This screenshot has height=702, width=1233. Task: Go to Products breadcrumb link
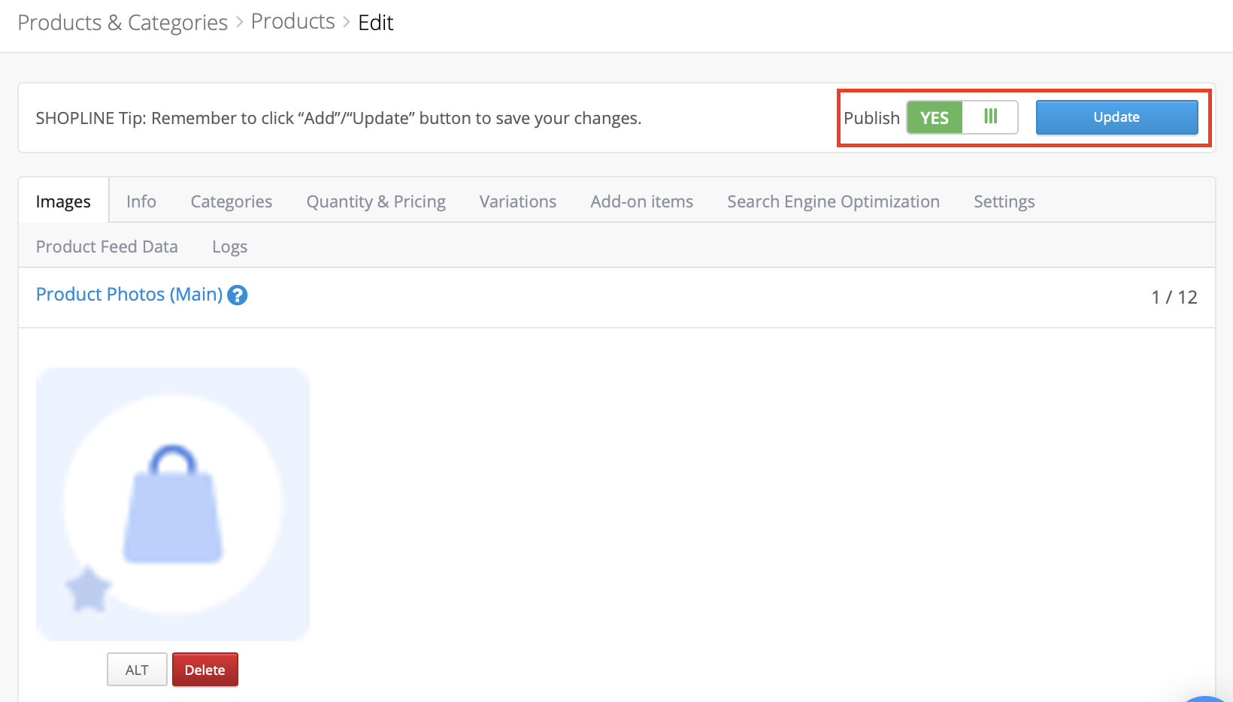[293, 22]
